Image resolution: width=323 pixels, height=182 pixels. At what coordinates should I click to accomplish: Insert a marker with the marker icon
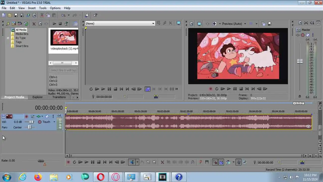[x=201, y=162]
